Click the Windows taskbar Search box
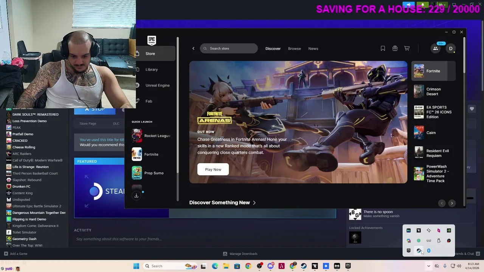The height and width of the screenshot is (272, 484). coord(169,266)
